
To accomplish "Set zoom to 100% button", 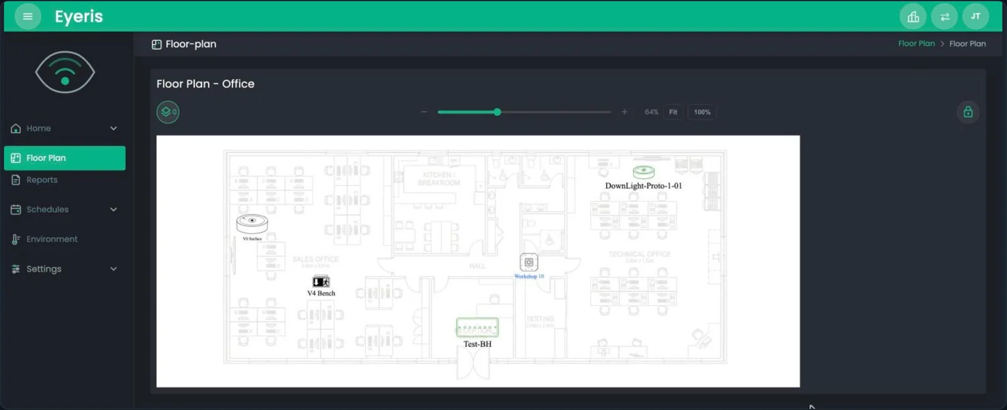I will (x=702, y=112).
